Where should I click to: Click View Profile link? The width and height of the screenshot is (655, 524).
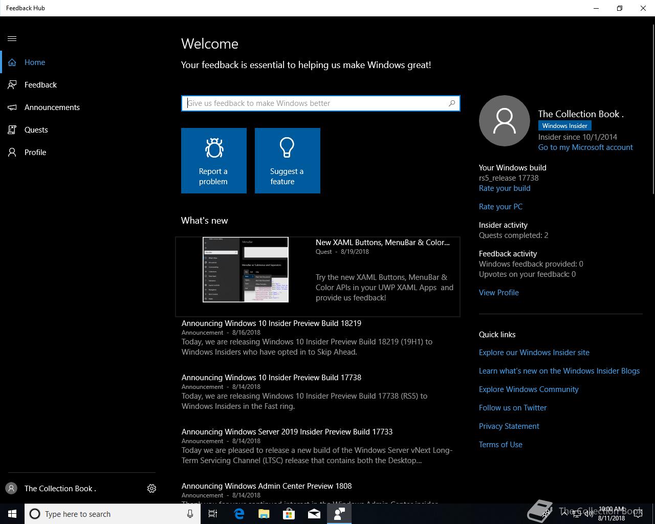click(x=499, y=293)
